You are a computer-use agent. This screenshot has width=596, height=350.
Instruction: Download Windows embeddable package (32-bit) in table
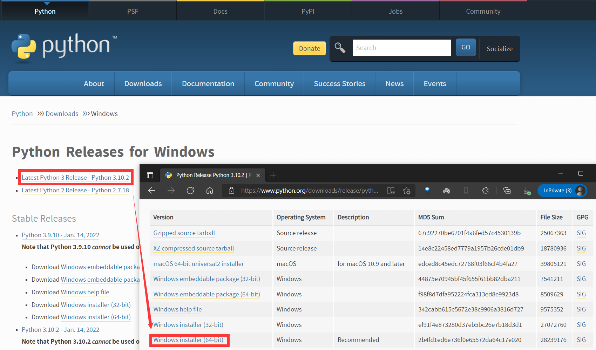[207, 279]
